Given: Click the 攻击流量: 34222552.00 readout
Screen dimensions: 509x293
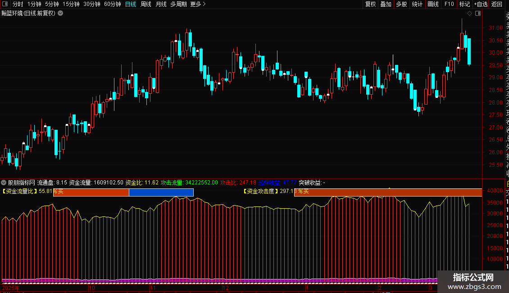Looking at the screenshot, I should (x=189, y=183).
